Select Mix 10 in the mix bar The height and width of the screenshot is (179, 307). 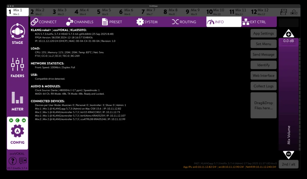217,12
